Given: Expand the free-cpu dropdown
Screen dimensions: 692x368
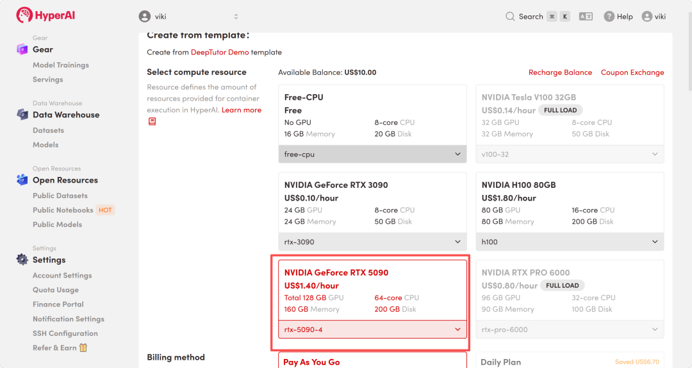Looking at the screenshot, I should coord(372,154).
